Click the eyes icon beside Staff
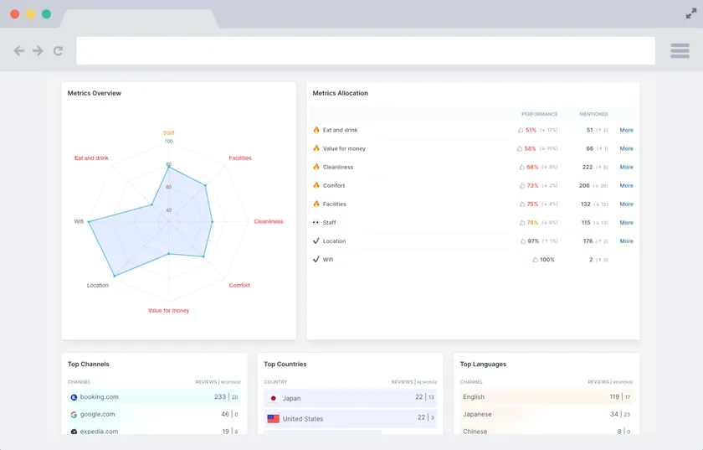The image size is (703, 450). 316,222
